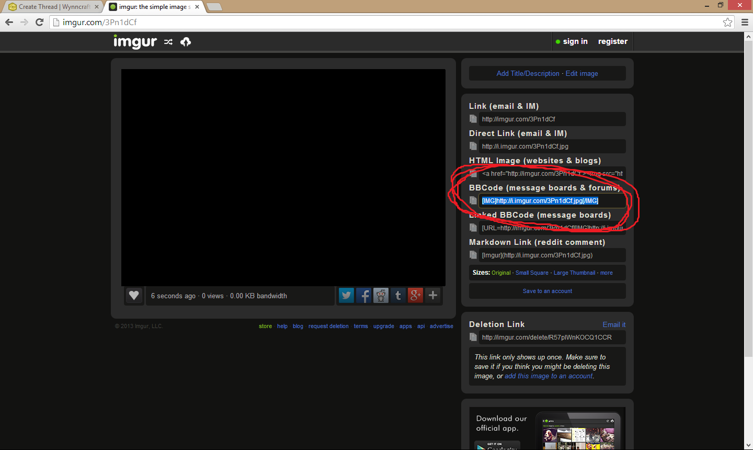Select the Direct Link URL field
Image resolution: width=753 pixels, height=450 pixels.
point(552,146)
